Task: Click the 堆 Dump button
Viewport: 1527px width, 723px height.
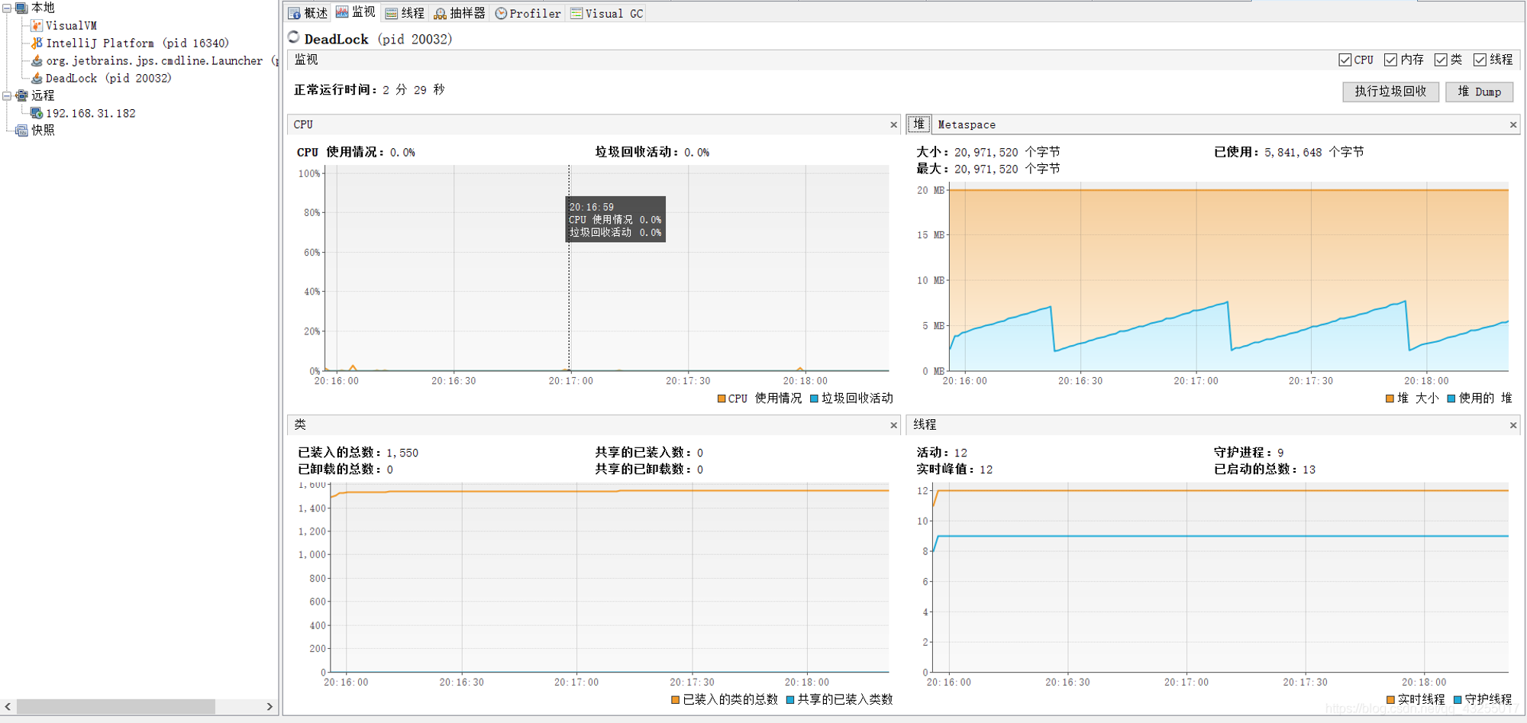Action: [x=1479, y=92]
